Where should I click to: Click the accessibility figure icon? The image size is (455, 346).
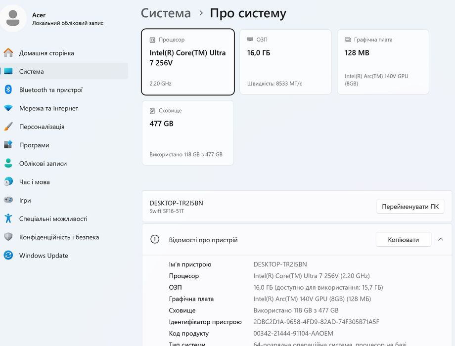(x=8, y=218)
